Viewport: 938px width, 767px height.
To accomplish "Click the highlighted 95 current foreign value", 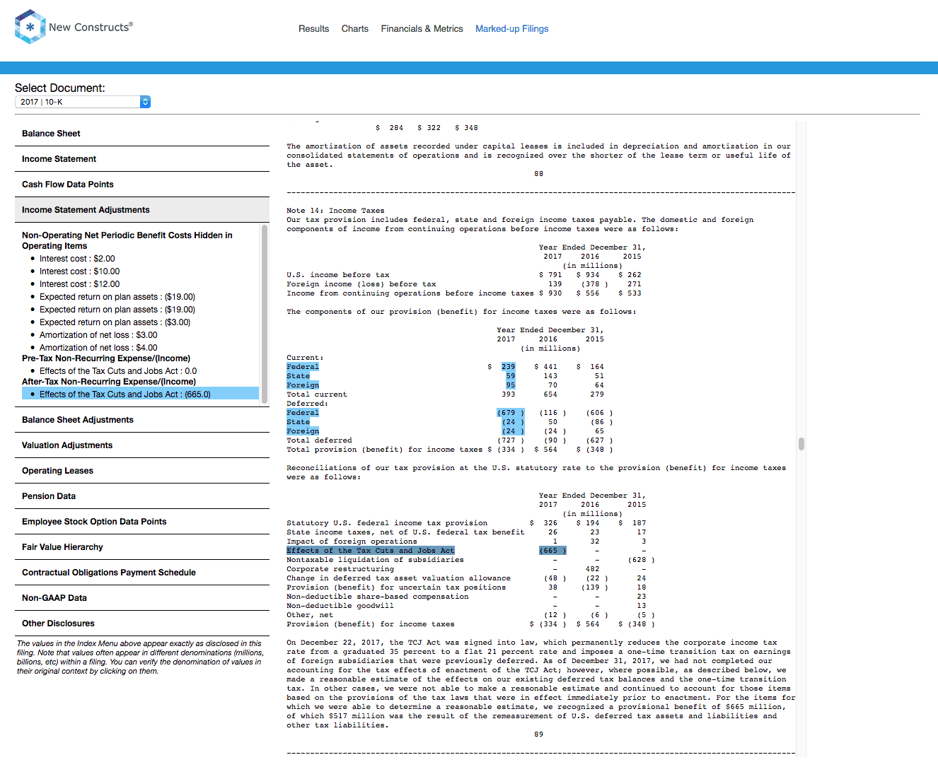I will (510, 385).
